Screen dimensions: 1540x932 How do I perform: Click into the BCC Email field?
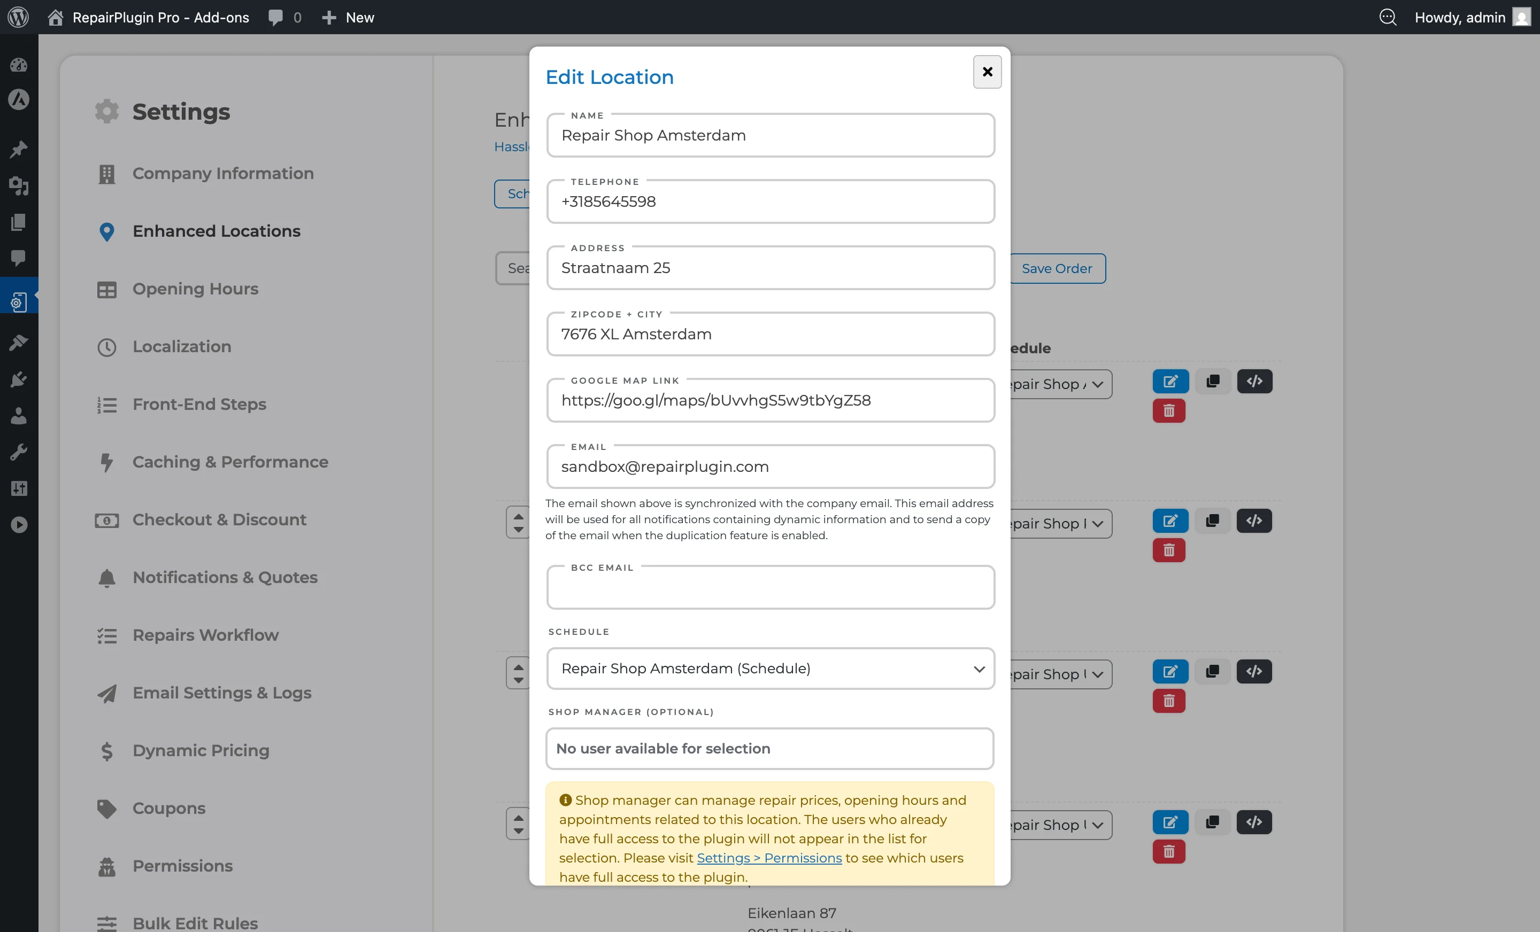[x=770, y=588]
